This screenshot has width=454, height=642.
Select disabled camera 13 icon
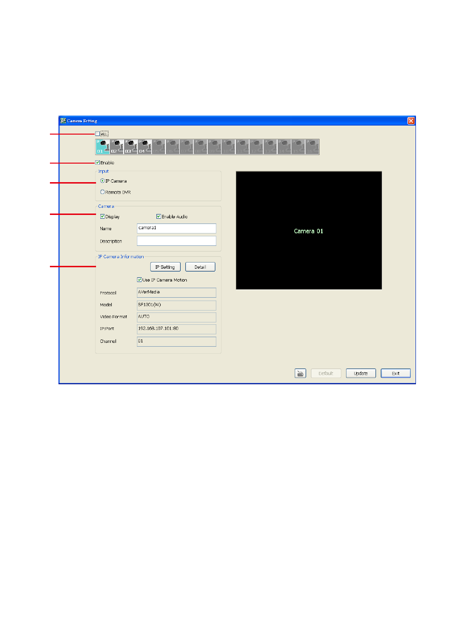pyautogui.click(x=270, y=146)
